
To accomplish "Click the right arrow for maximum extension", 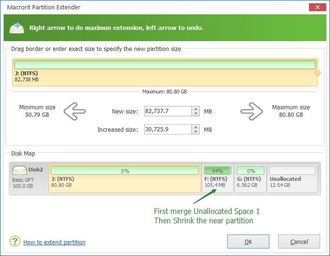I will click(252, 112).
